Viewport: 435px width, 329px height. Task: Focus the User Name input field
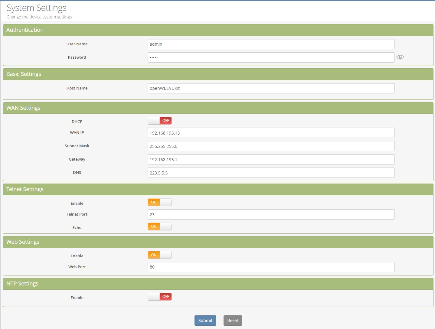point(271,44)
